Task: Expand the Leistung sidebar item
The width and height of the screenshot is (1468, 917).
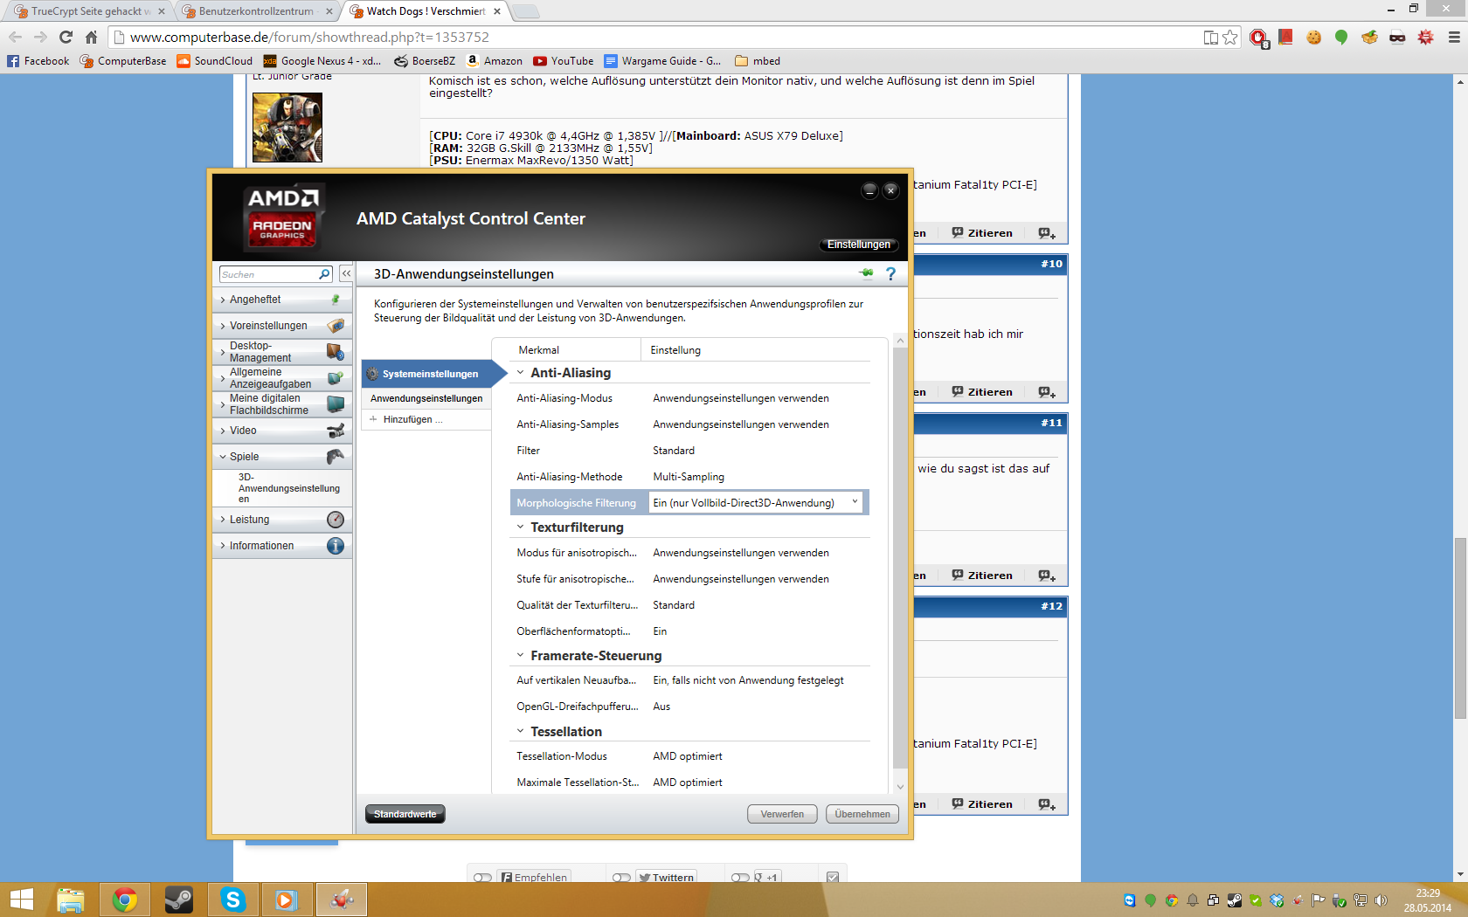Action: [x=282, y=520]
